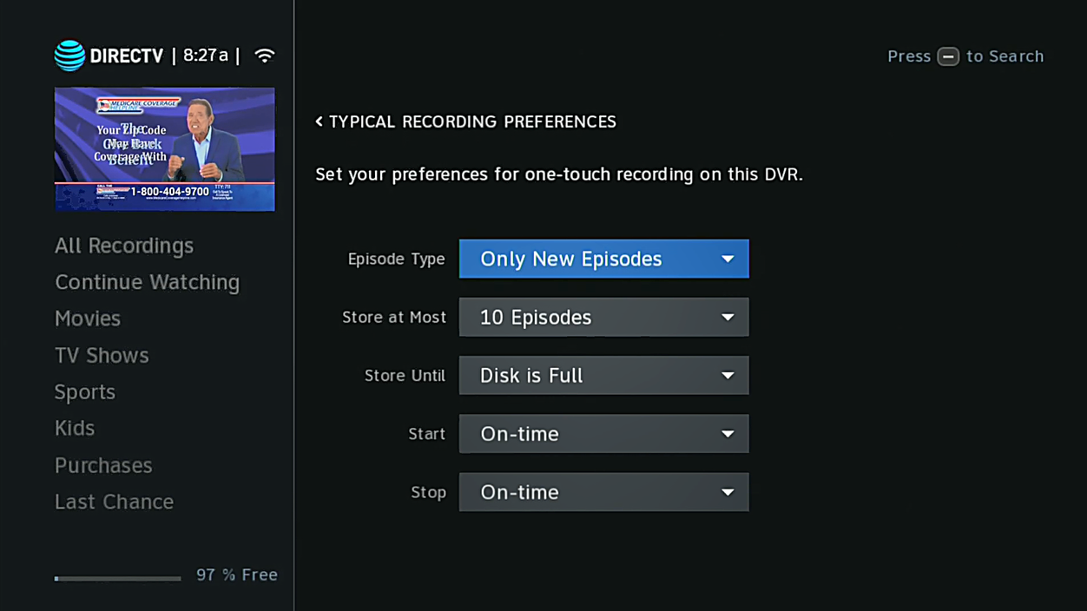
Task: Select the Kids section
Action: (74, 428)
